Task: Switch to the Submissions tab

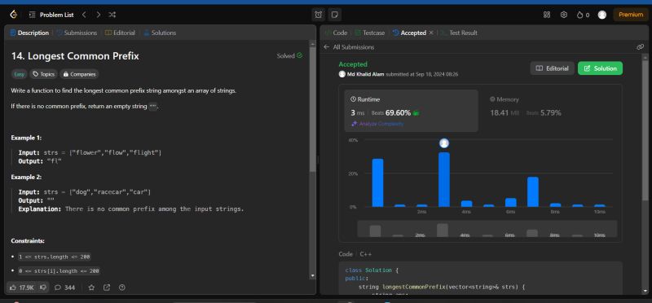Action: (x=77, y=33)
